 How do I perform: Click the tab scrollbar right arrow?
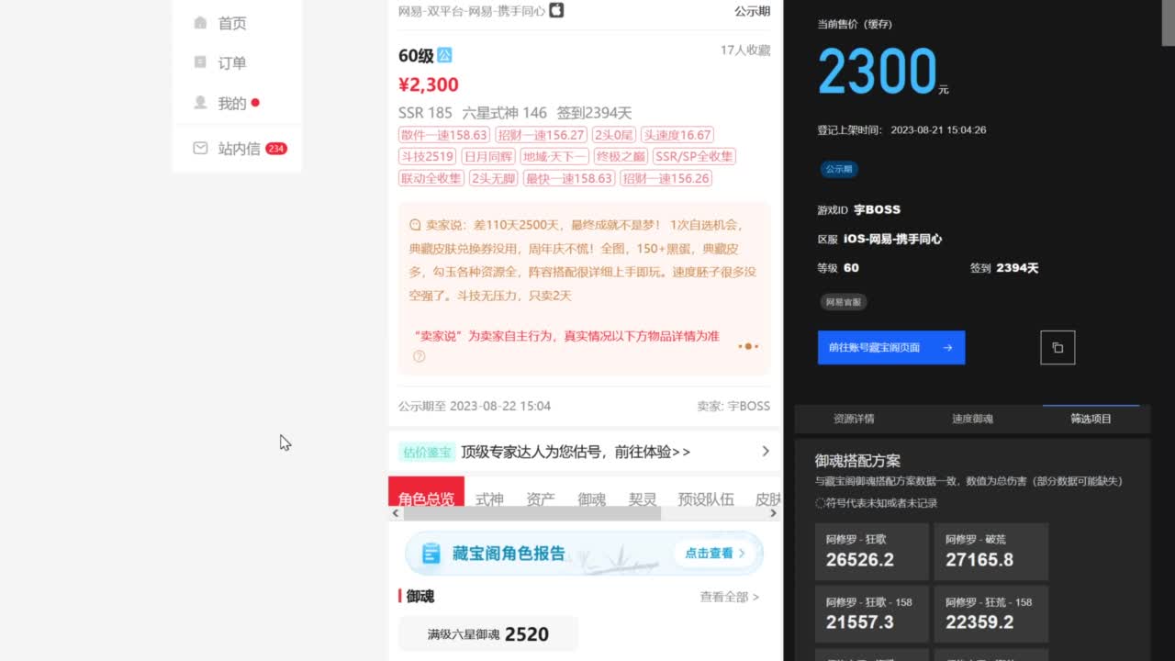click(x=774, y=513)
